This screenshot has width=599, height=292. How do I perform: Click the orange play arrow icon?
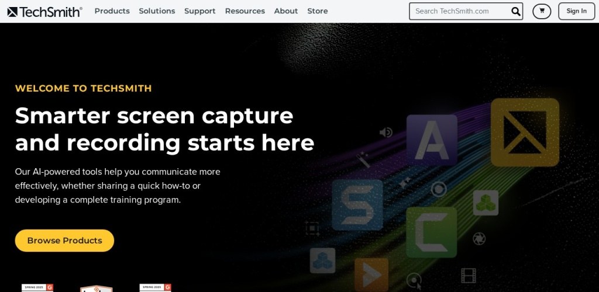371,273
